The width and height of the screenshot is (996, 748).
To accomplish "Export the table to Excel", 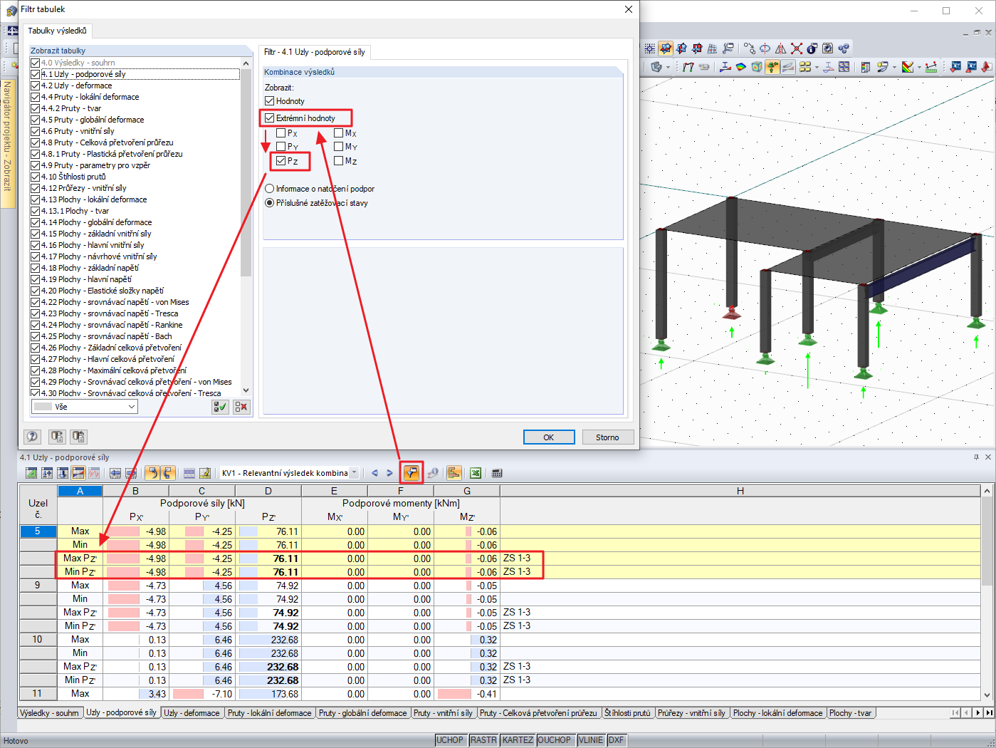I will point(476,473).
